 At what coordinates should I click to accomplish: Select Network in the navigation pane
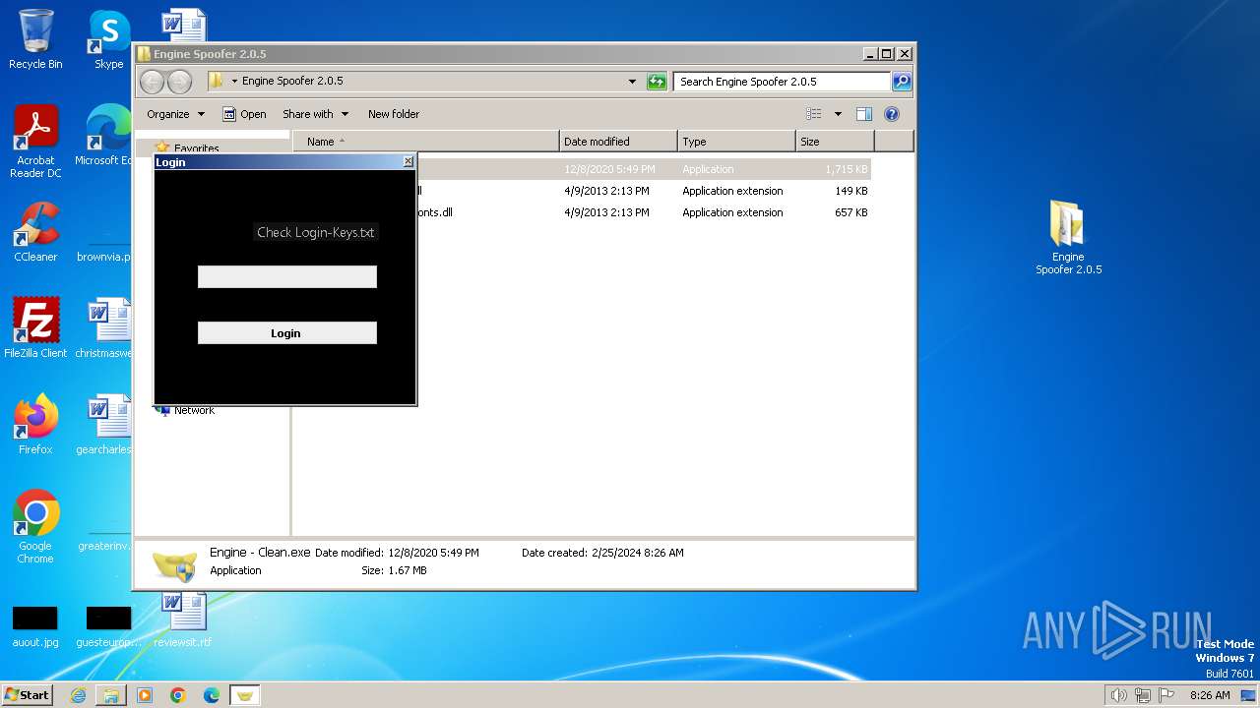coord(194,410)
